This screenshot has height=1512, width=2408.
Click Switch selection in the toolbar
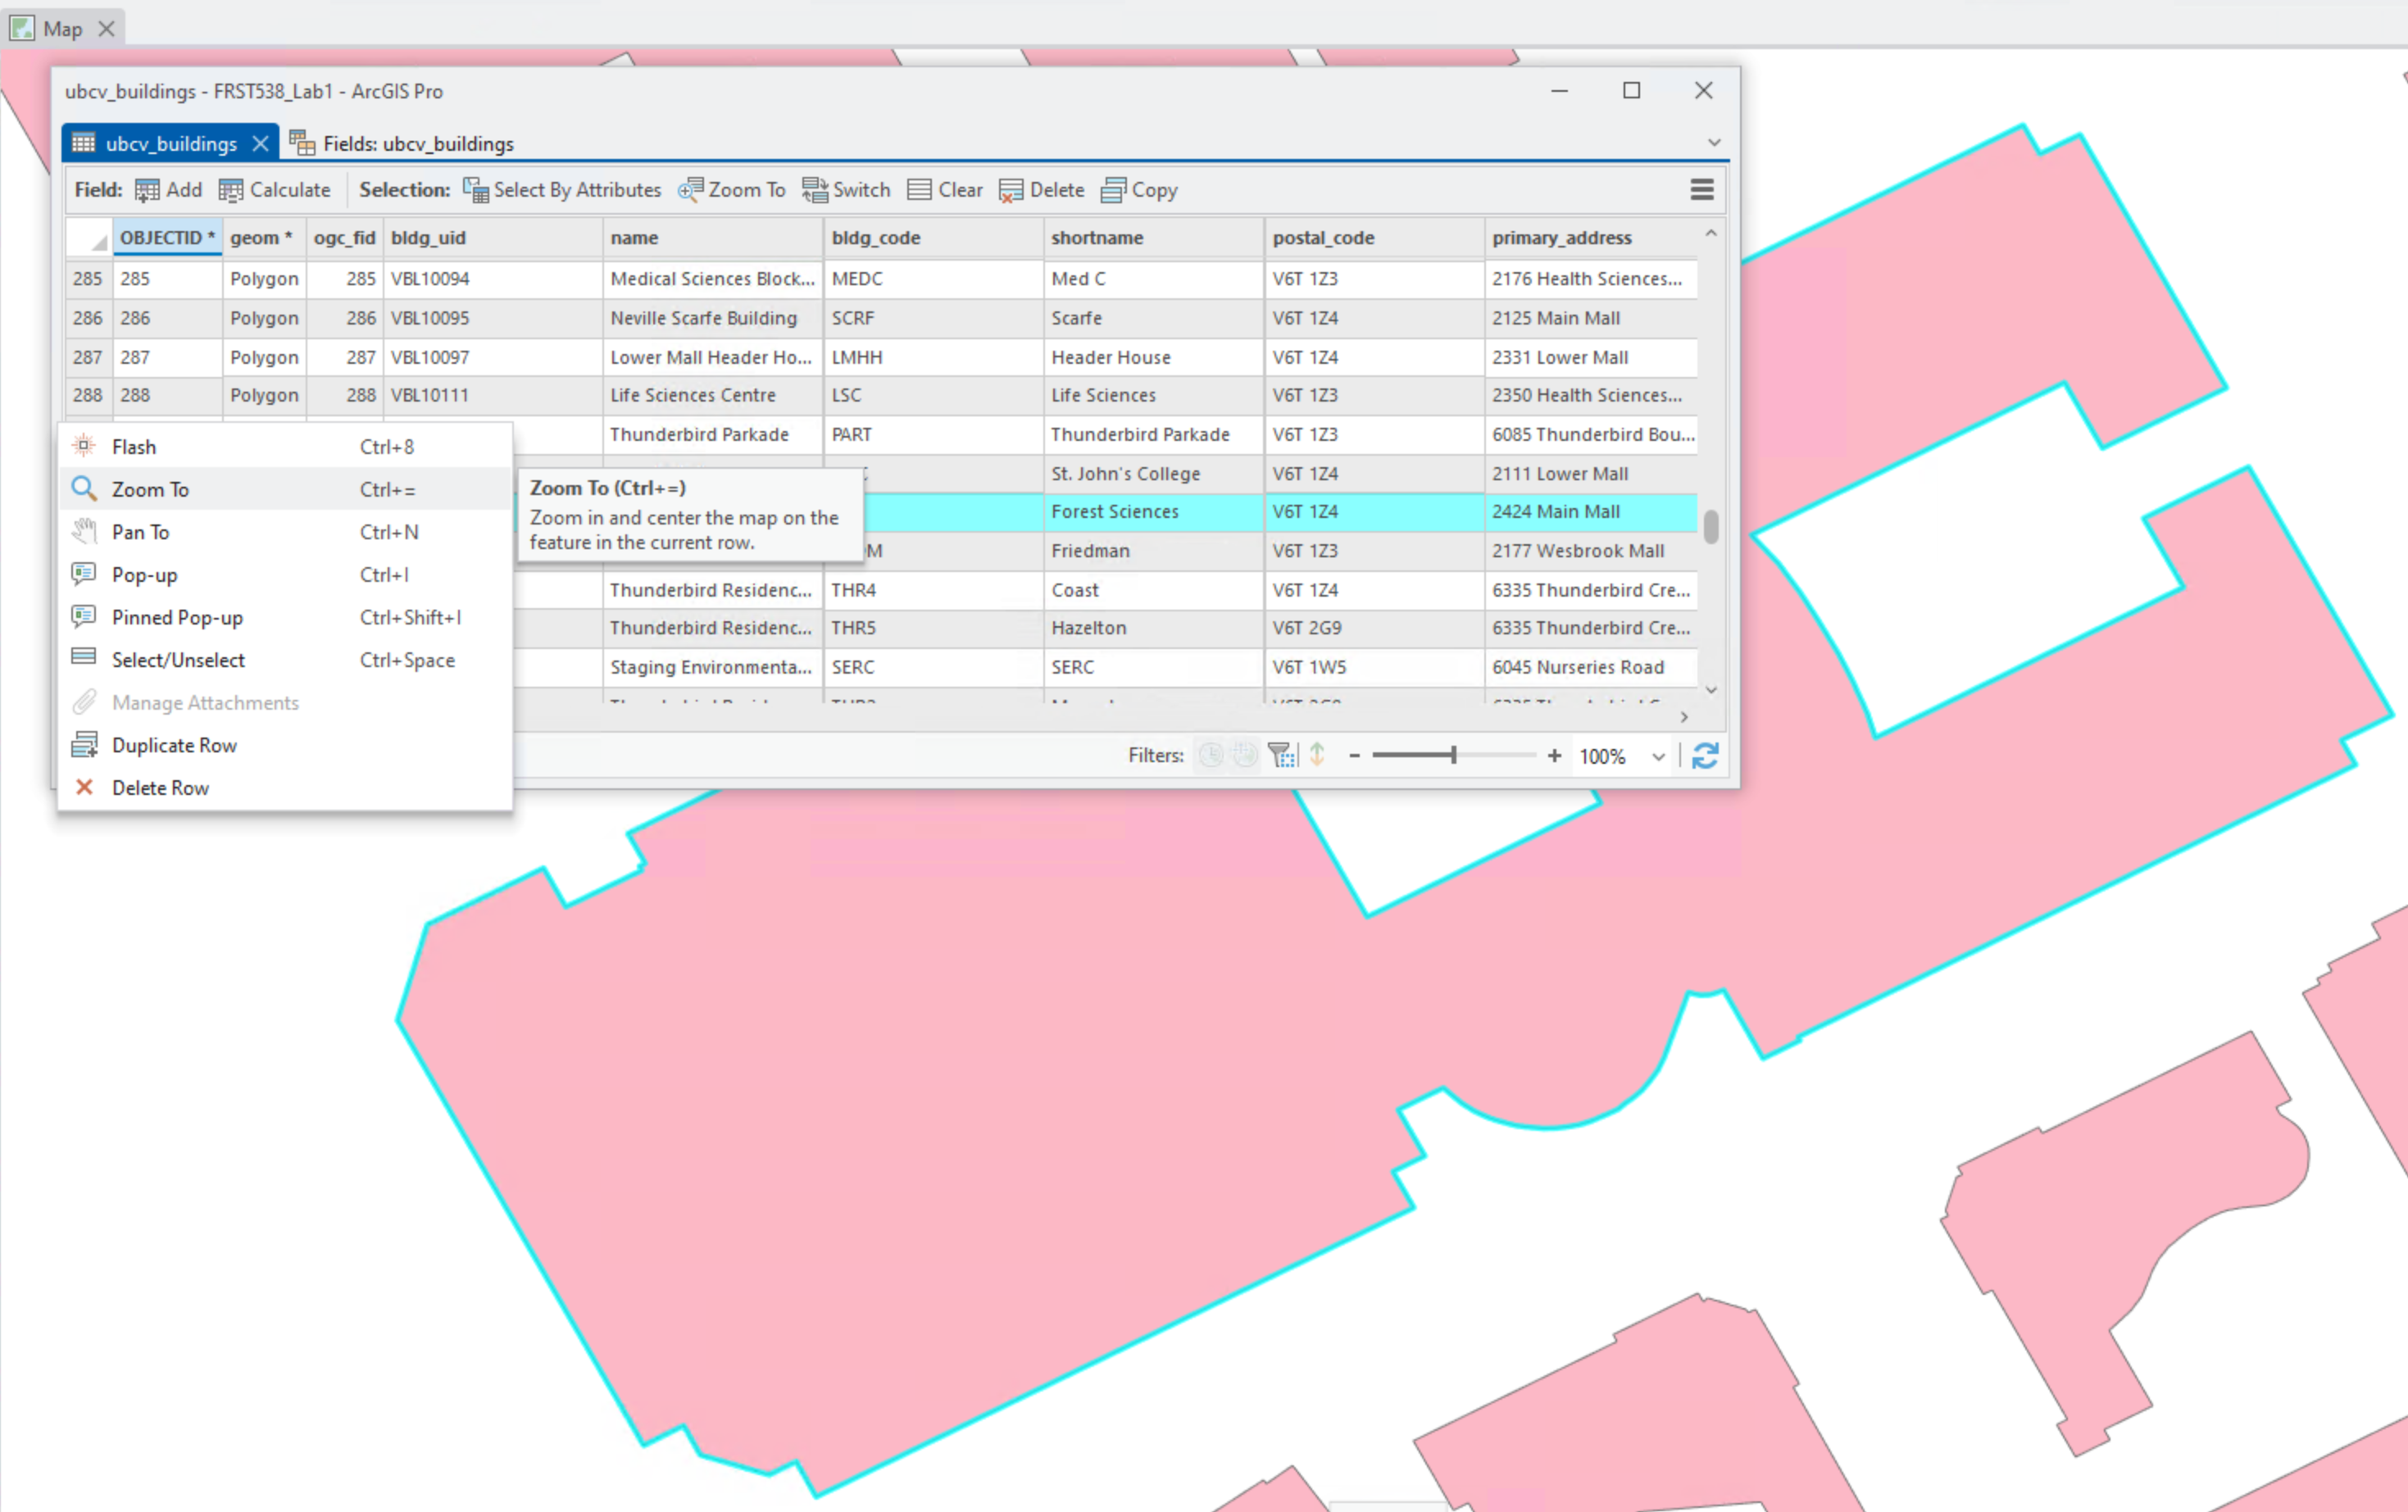click(x=845, y=190)
